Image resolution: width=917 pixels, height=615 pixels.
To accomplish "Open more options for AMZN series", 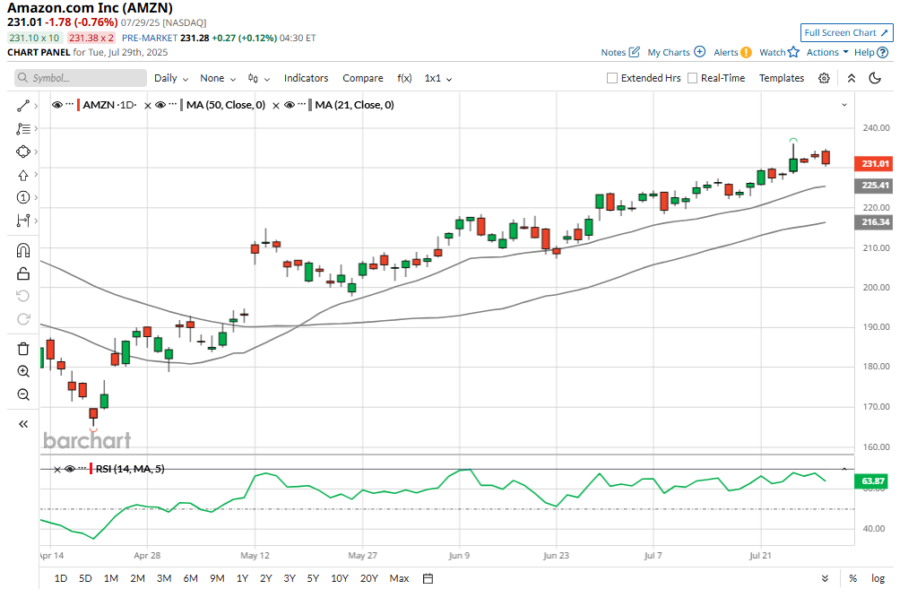I will point(70,105).
